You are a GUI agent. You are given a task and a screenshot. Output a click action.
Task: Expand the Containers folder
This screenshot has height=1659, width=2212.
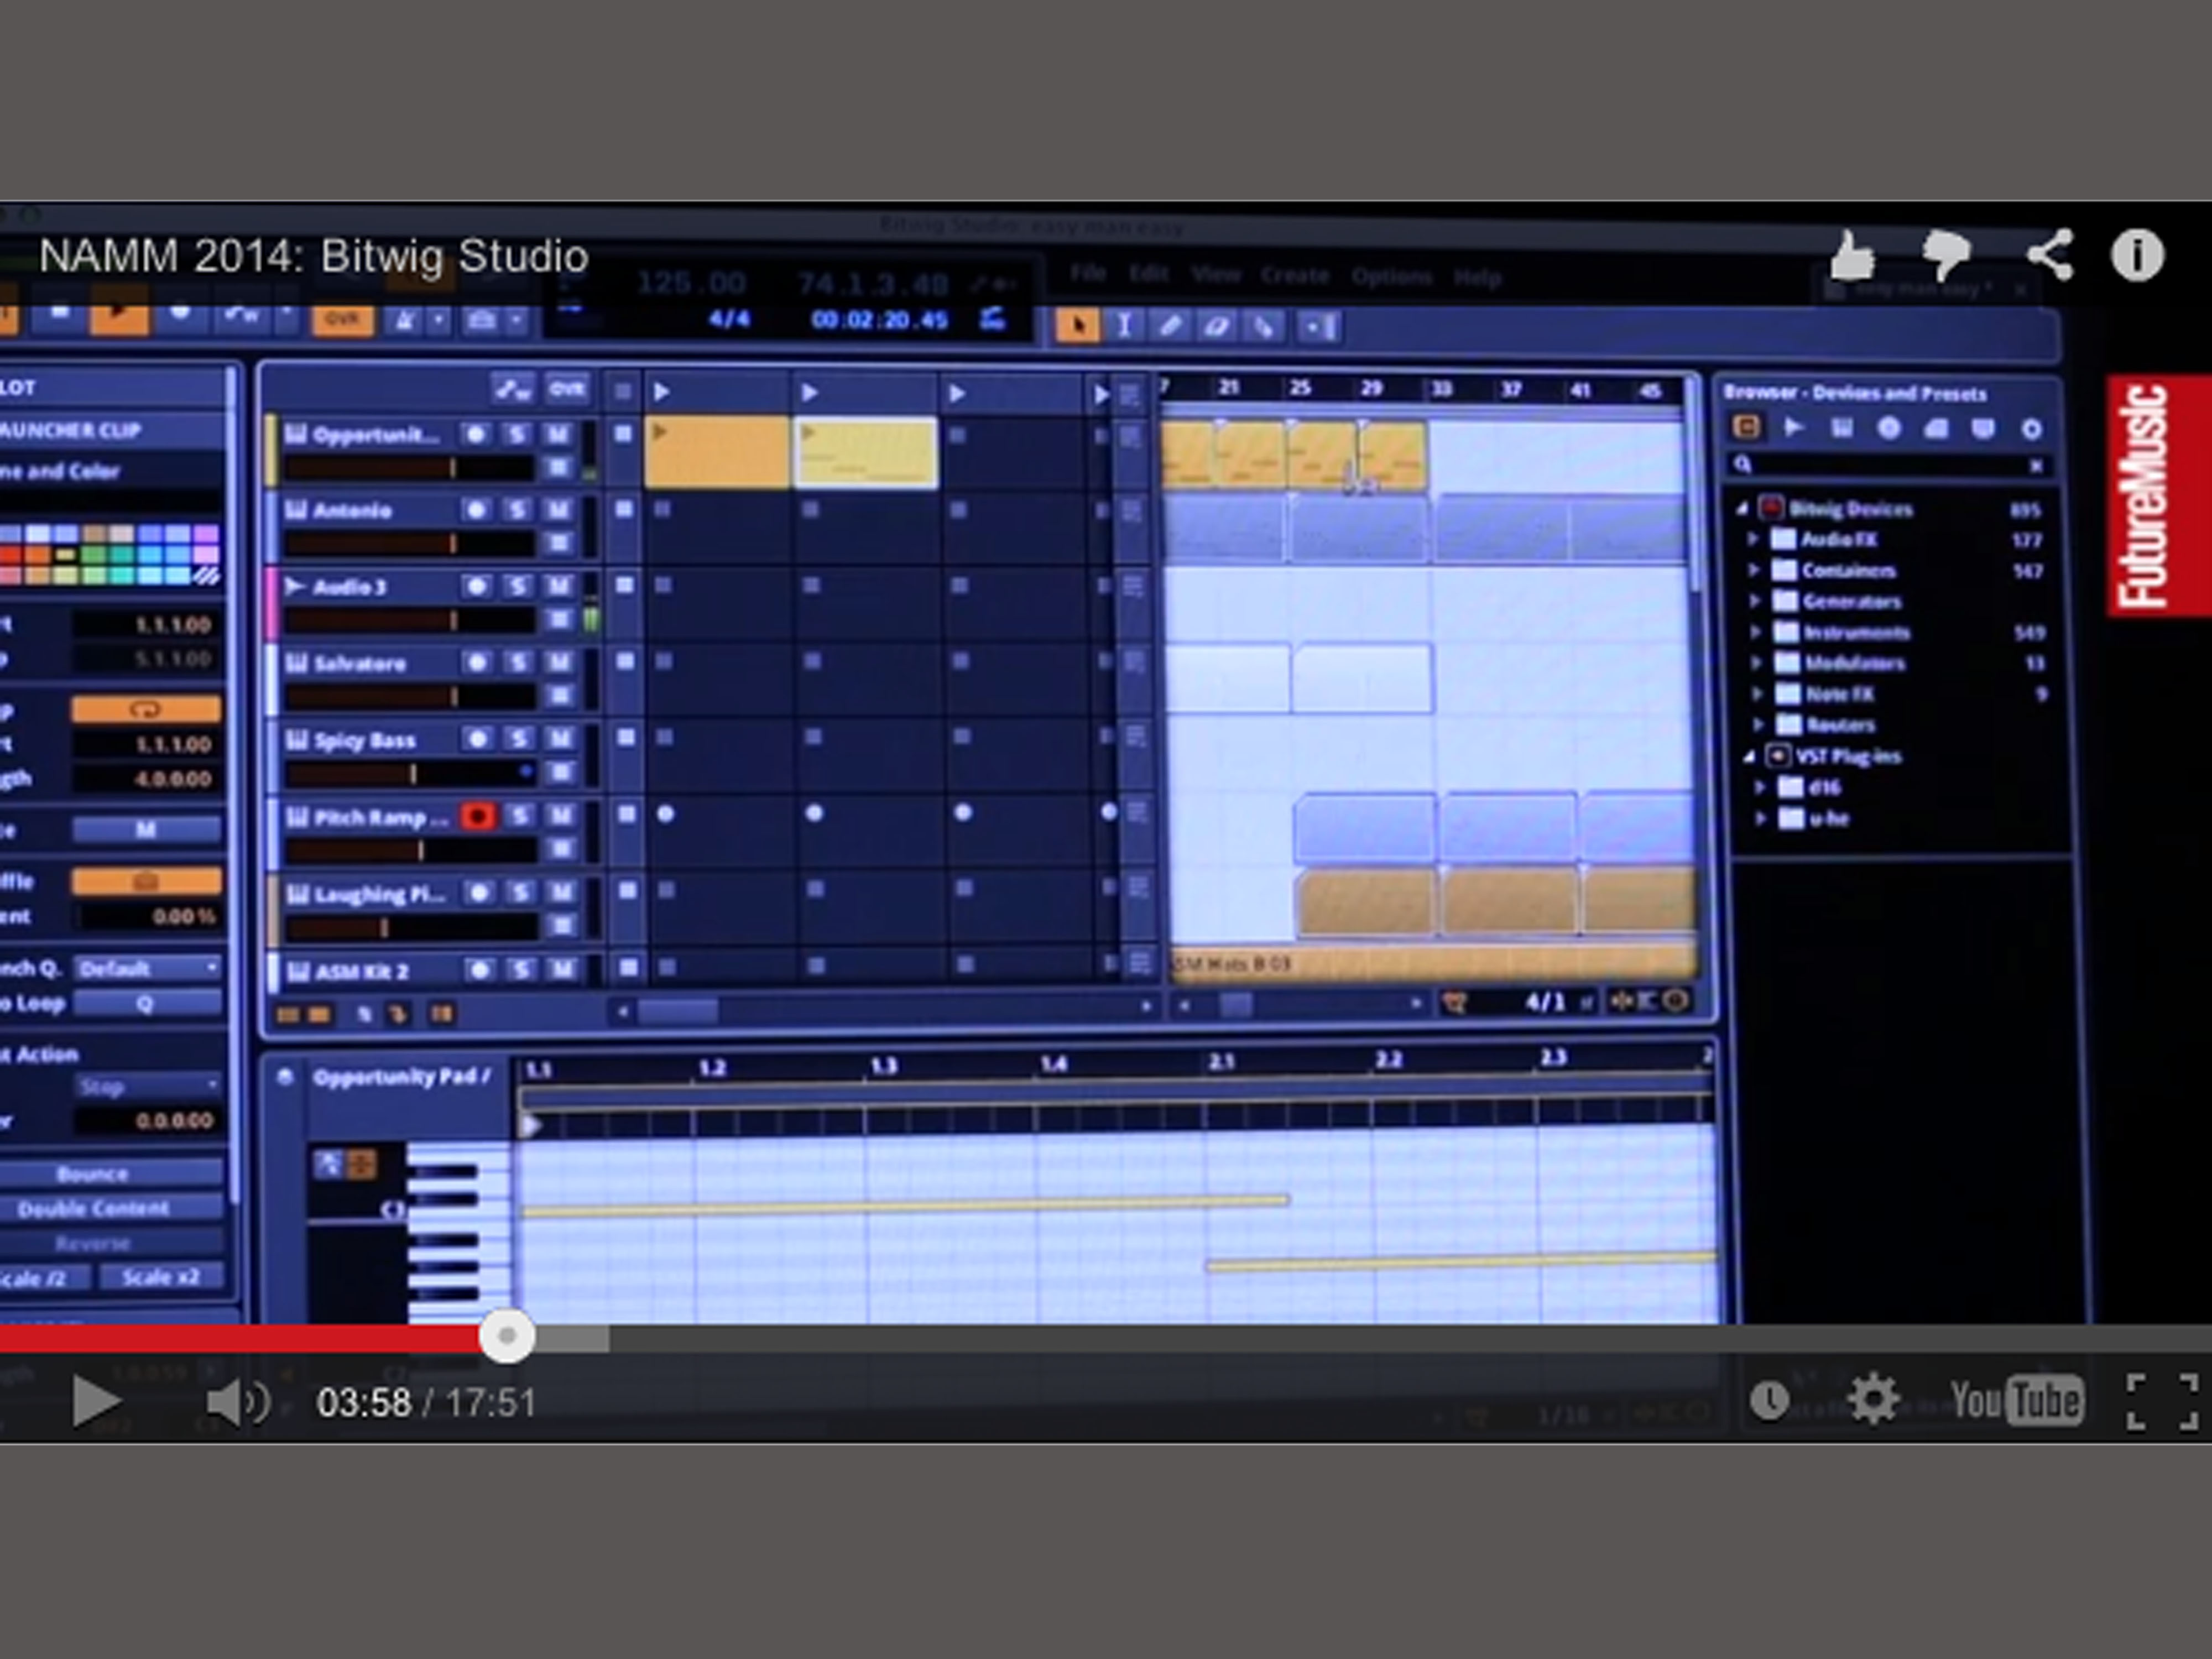click(1754, 570)
